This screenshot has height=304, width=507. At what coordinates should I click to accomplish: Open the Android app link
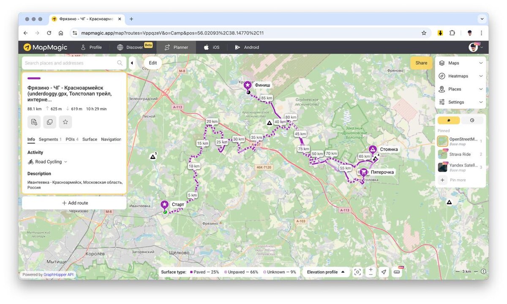[x=247, y=47]
